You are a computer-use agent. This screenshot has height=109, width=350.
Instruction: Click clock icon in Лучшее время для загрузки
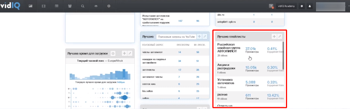pyautogui.click(x=113, y=53)
